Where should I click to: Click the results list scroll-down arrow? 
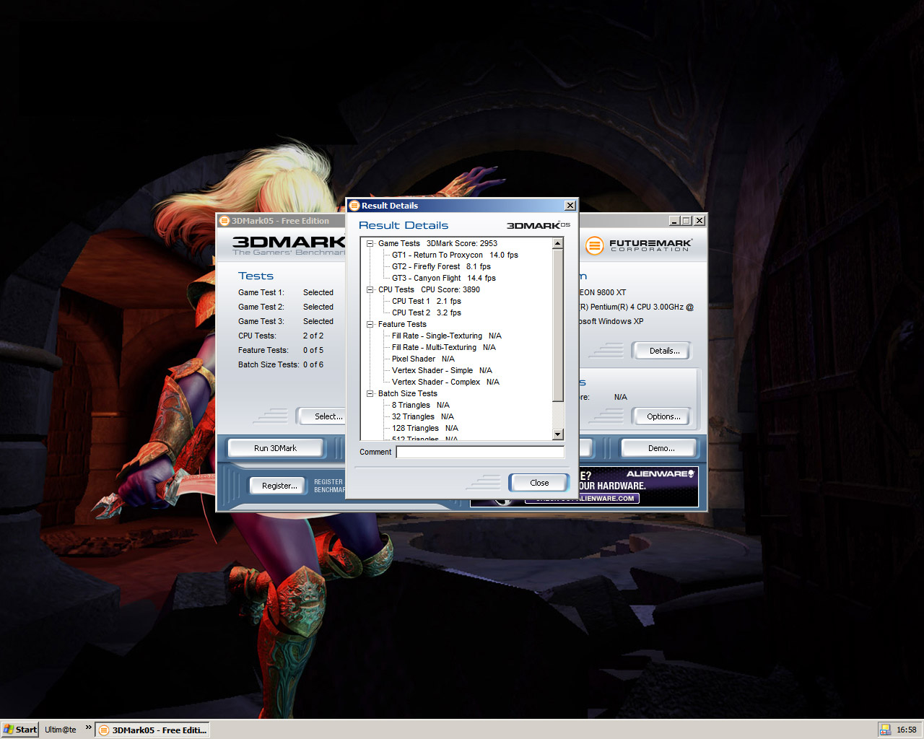557,434
